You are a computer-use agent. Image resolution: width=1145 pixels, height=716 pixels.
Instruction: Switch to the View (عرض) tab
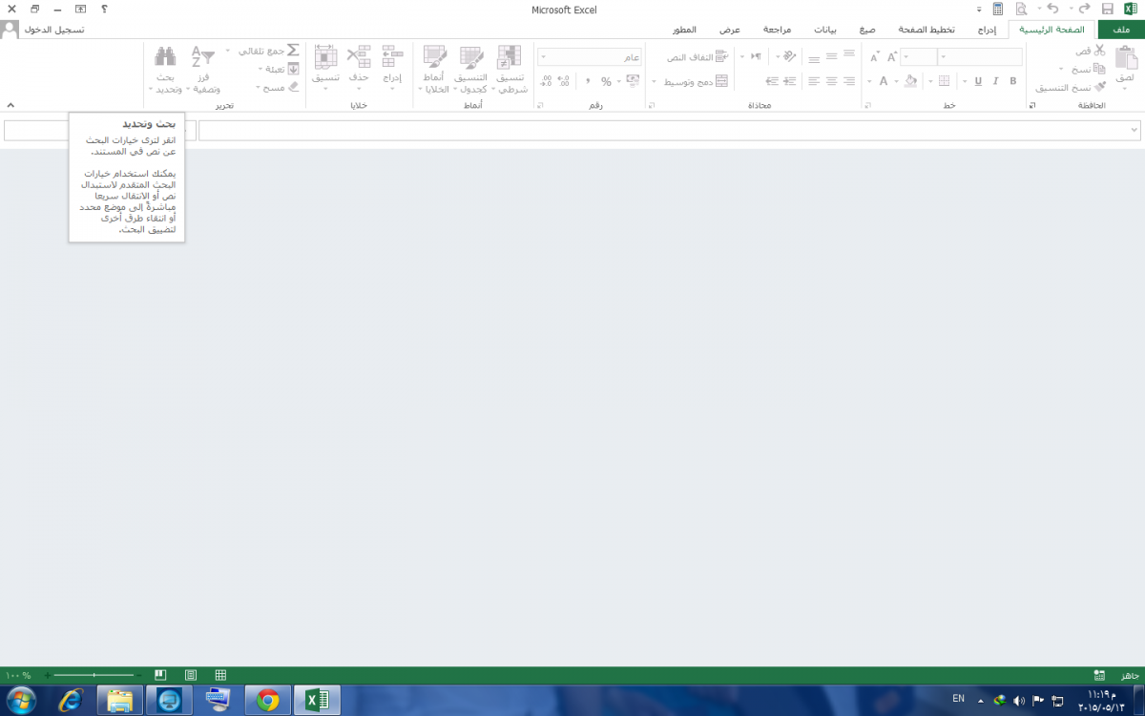click(729, 30)
